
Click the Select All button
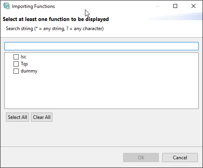17,117
